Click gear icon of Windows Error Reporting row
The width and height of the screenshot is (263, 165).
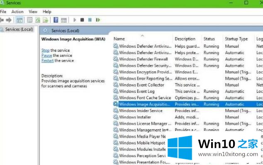pos(116,78)
